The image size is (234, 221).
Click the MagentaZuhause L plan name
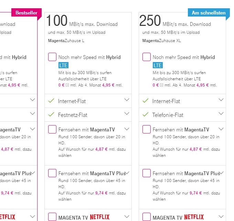pos(66,41)
